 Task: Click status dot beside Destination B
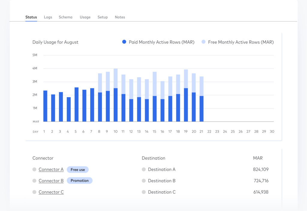click(144, 181)
